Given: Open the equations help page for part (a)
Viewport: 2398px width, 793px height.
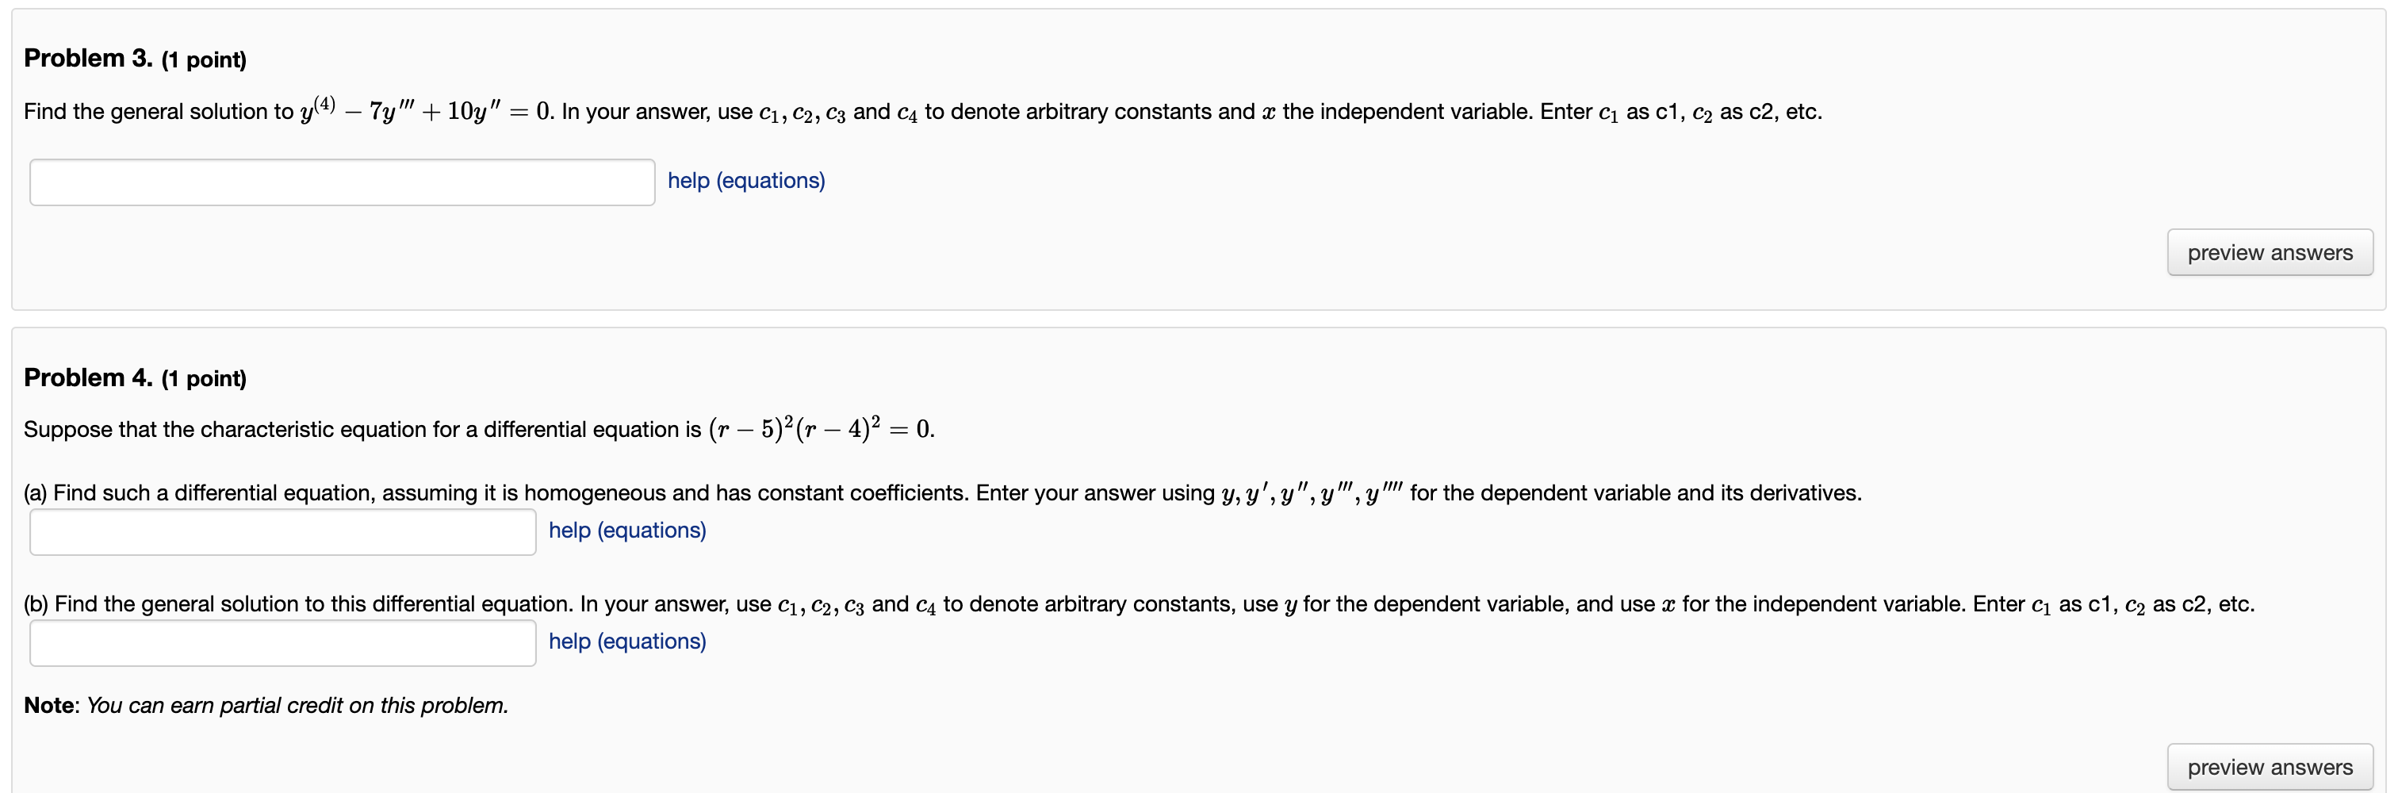Looking at the screenshot, I should pos(626,530).
